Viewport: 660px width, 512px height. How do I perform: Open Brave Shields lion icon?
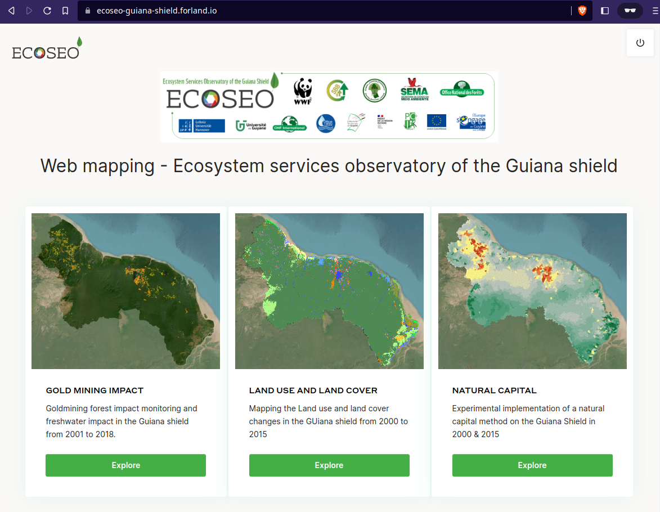point(582,11)
